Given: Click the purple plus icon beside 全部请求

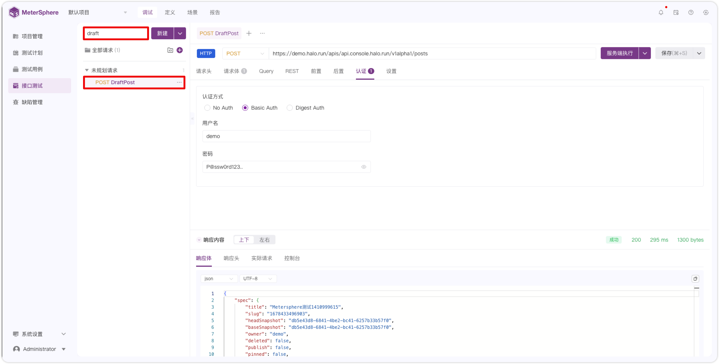Looking at the screenshot, I should coord(180,50).
